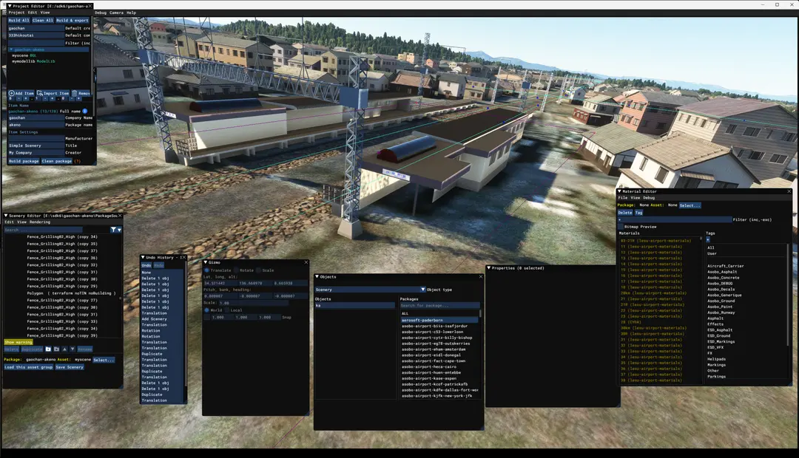Close the Gizmo panel with its X
Viewport: 799px width, 458px height.
pyautogui.click(x=306, y=262)
